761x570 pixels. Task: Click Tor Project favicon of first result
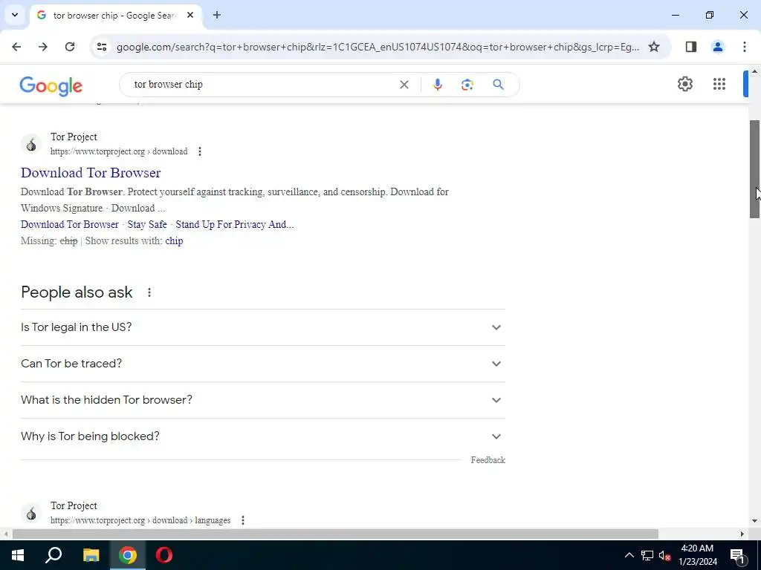coord(31,145)
